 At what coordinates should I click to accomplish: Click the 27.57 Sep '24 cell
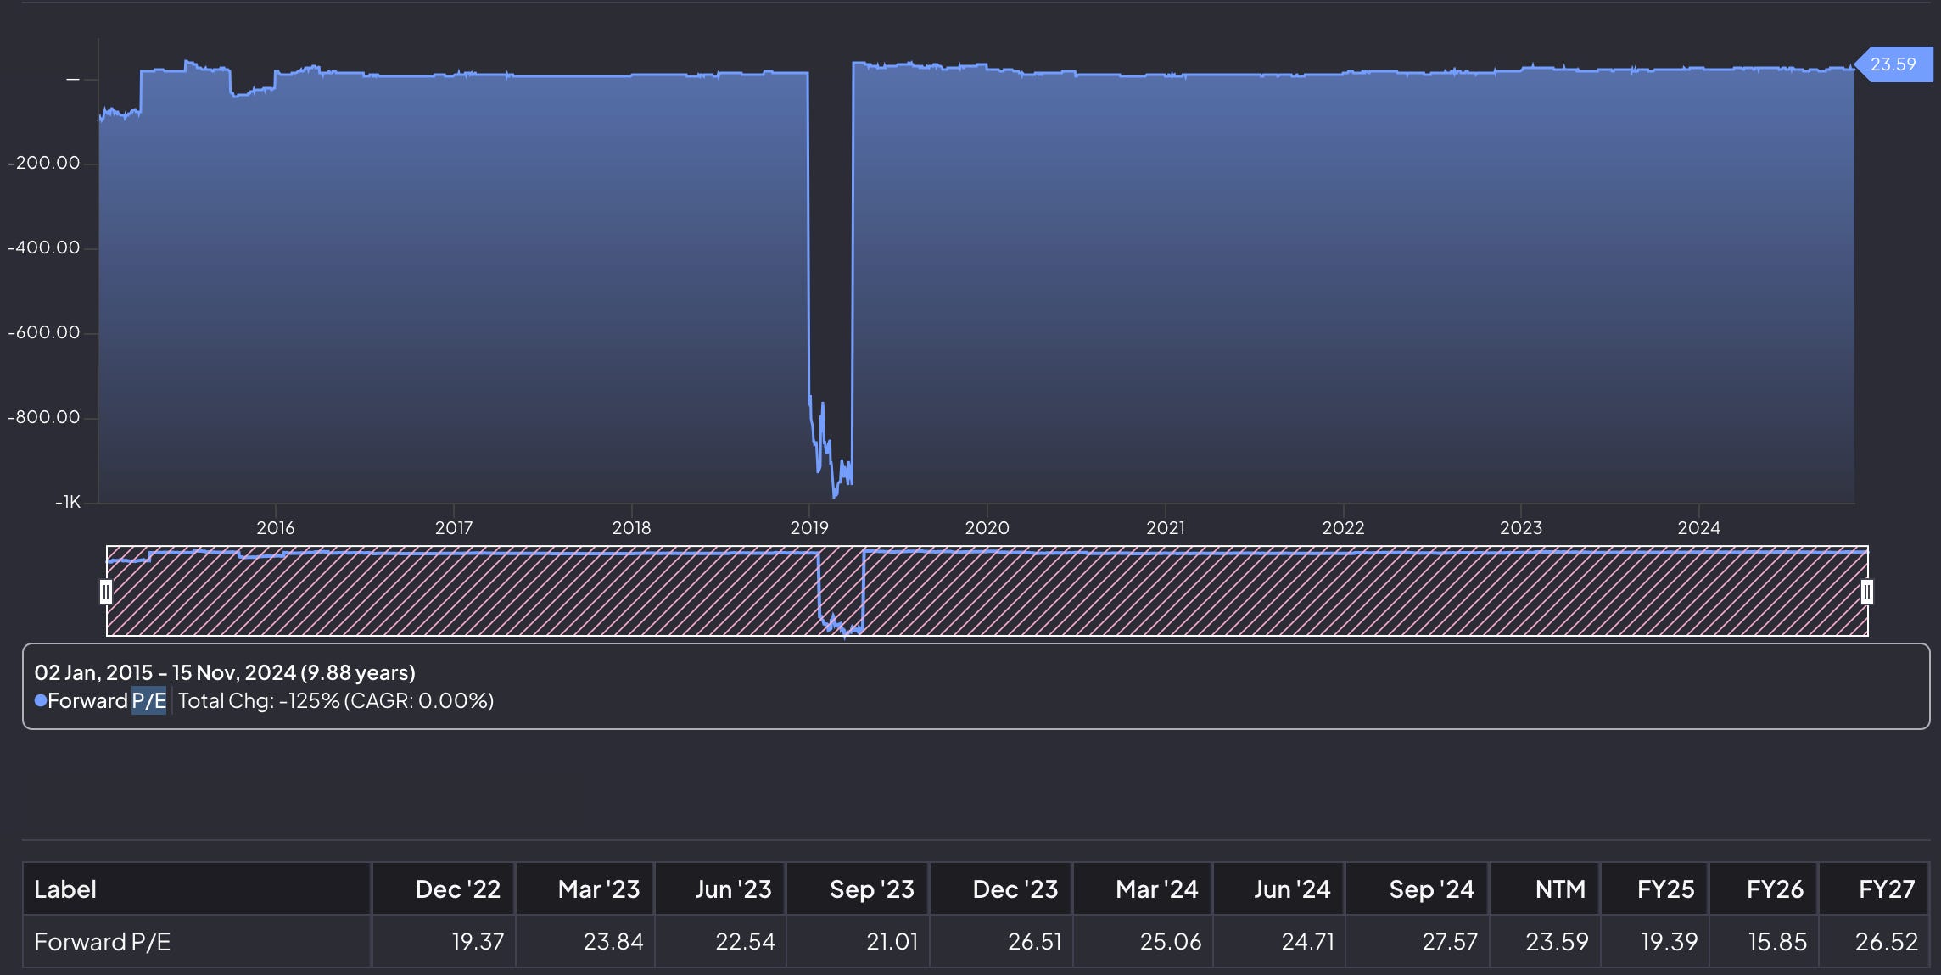click(x=1449, y=941)
